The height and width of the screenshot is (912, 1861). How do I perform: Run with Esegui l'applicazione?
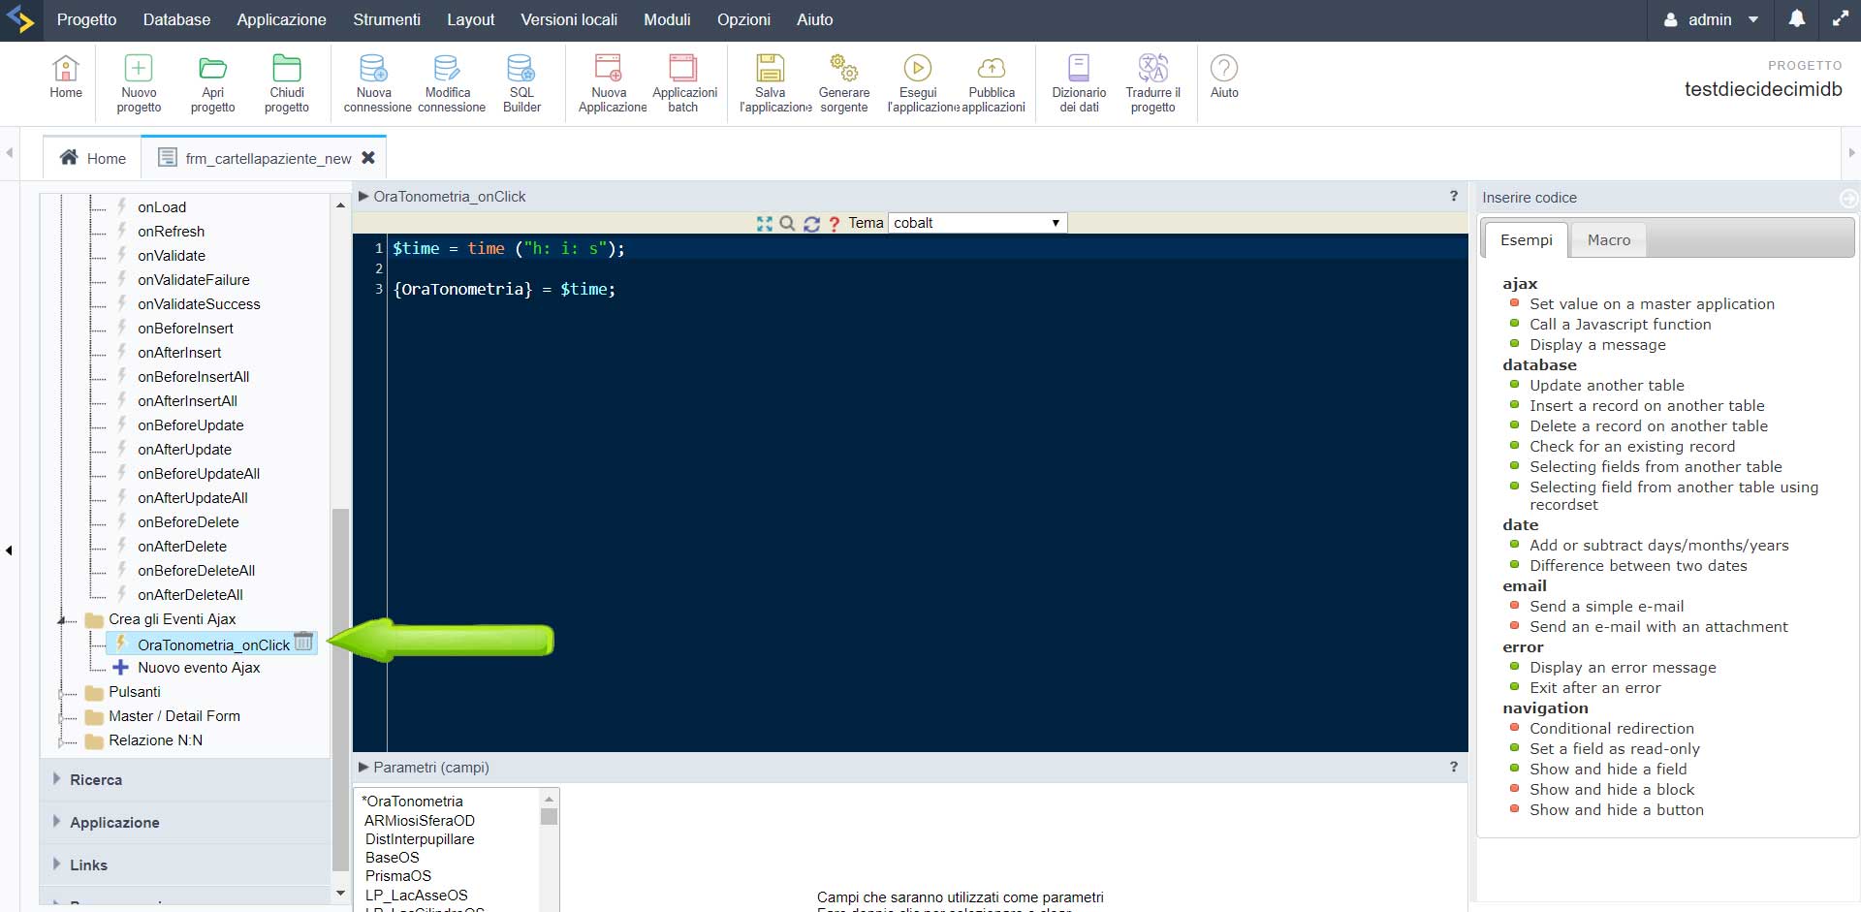click(x=920, y=83)
